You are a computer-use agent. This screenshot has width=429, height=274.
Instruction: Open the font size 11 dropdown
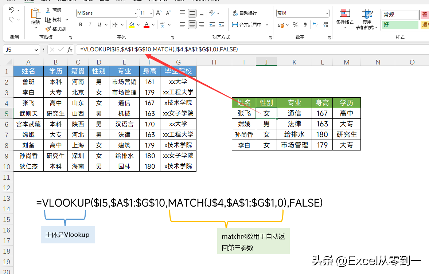coord(151,13)
